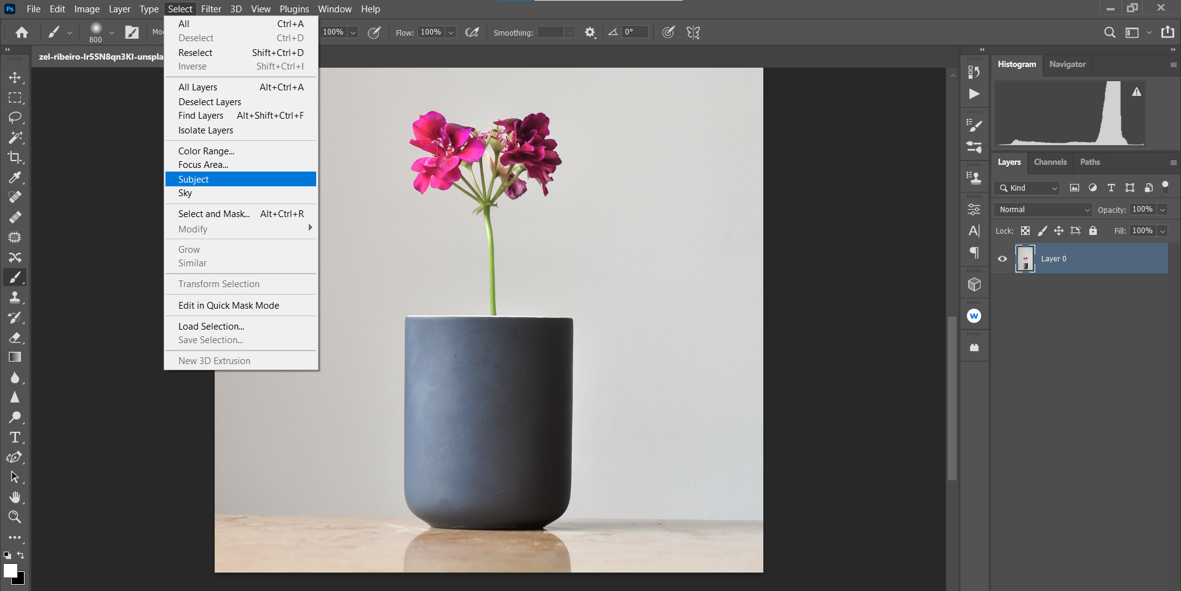Select the Hand tool
This screenshot has width=1181, height=591.
[x=15, y=497]
